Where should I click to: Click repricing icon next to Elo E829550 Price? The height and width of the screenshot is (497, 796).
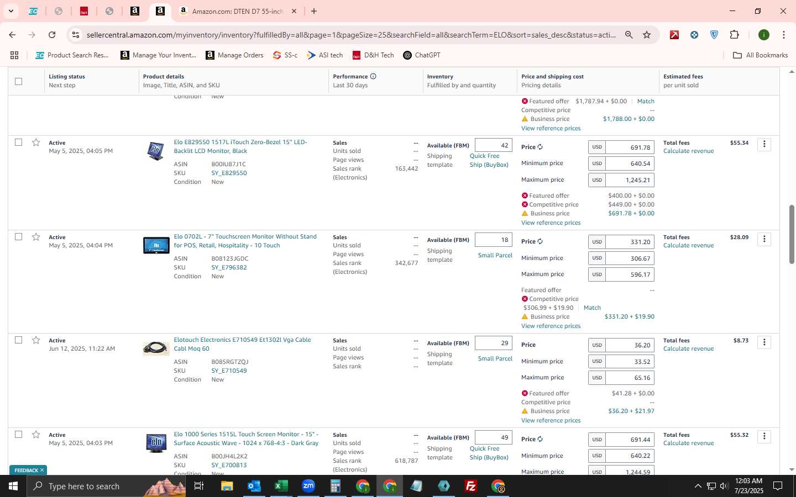pos(540,147)
